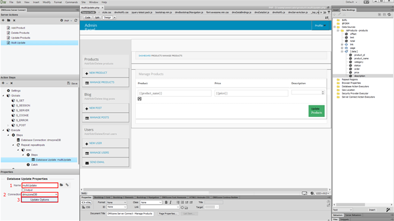Click link icon next to Name field
The height and width of the screenshot is (221, 394).
pyautogui.click(x=67, y=185)
